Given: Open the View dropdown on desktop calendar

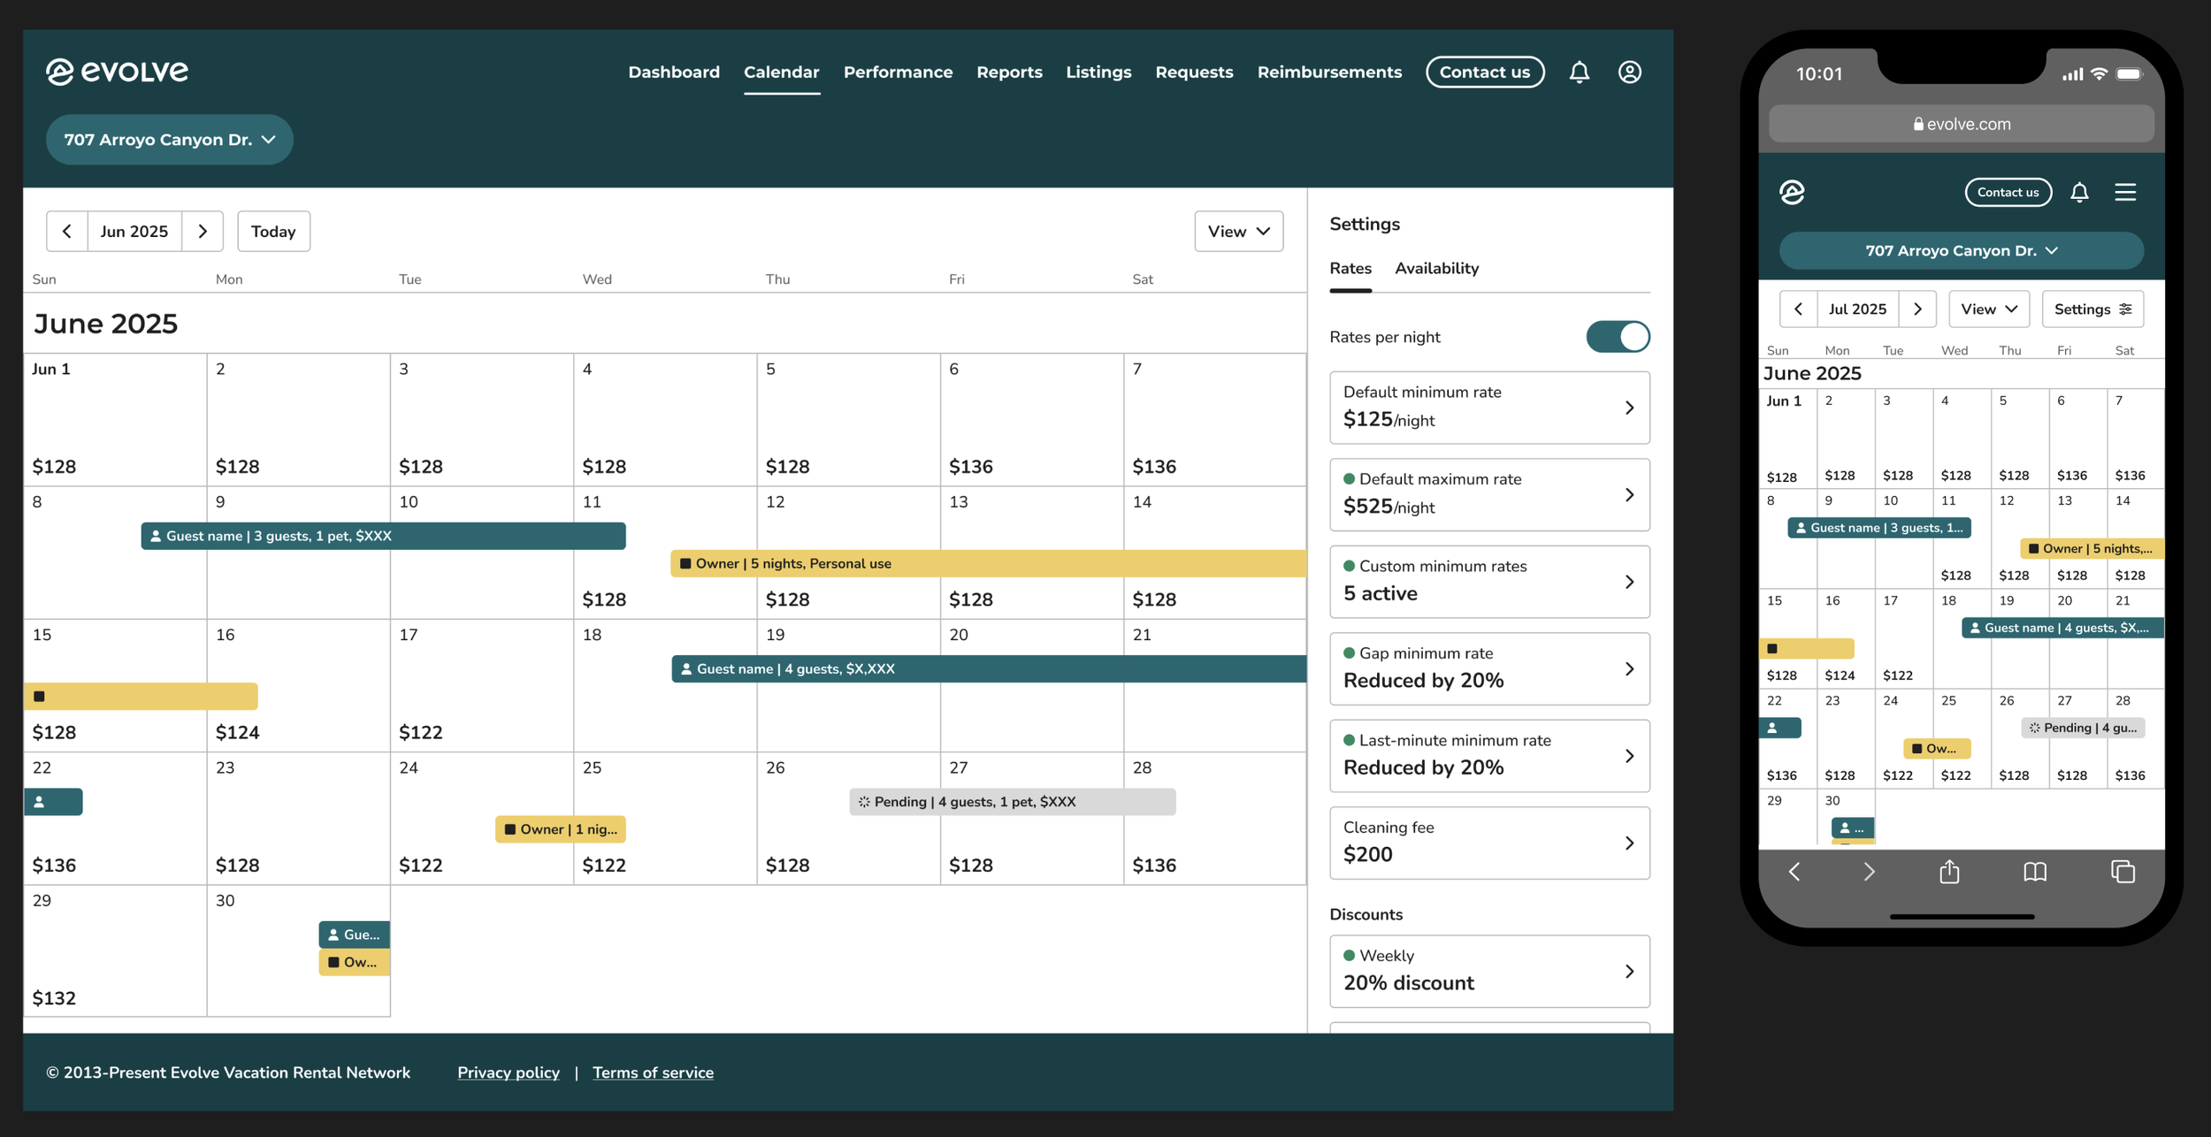Looking at the screenshot, I should coord(1238,232).
